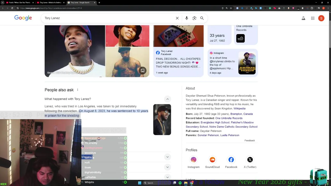Image resolution: width=331 pixels, height=186 pixels.
Task: Open Spotify from the taskbar
Action: click(x=180, y=183)
